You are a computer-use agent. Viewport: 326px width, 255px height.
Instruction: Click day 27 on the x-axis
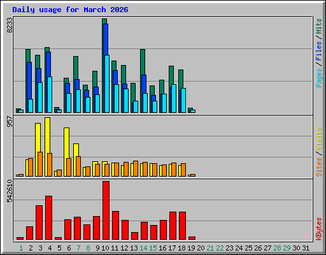[267, 248]
